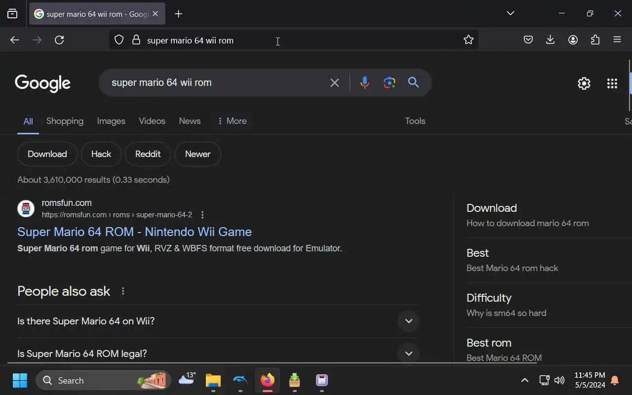Open Google quick settings gear

[584, 83]
